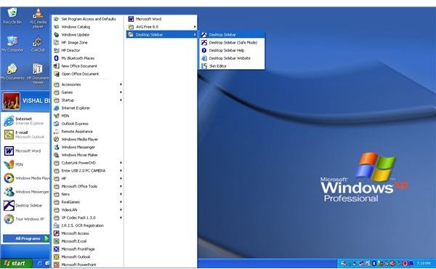Open pinned E-mail Microsoft Outlook item
Viewport: 436px width, 269px height.
[25, 134]
